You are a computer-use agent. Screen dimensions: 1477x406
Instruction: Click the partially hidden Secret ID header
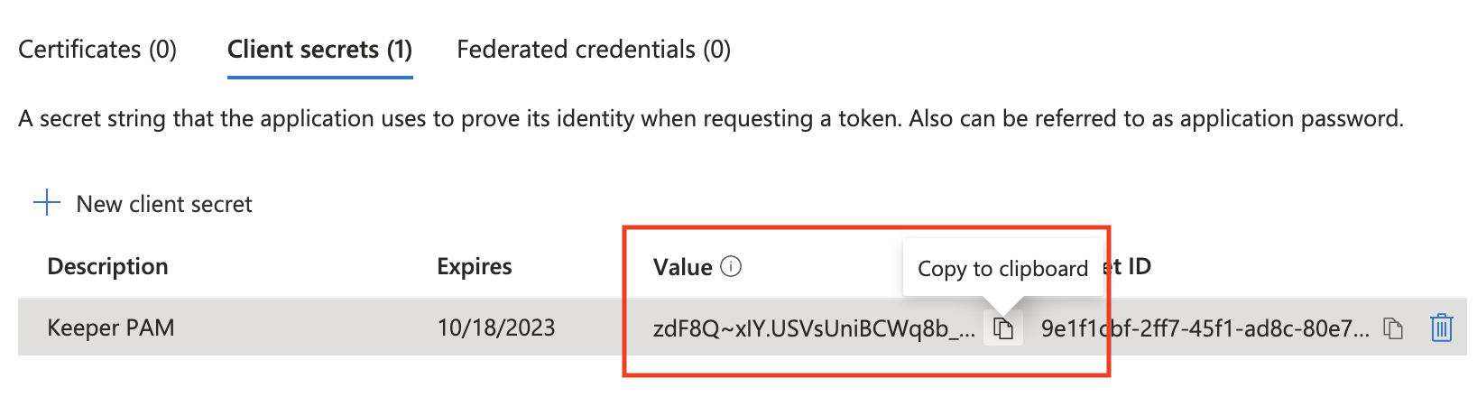1131,266
